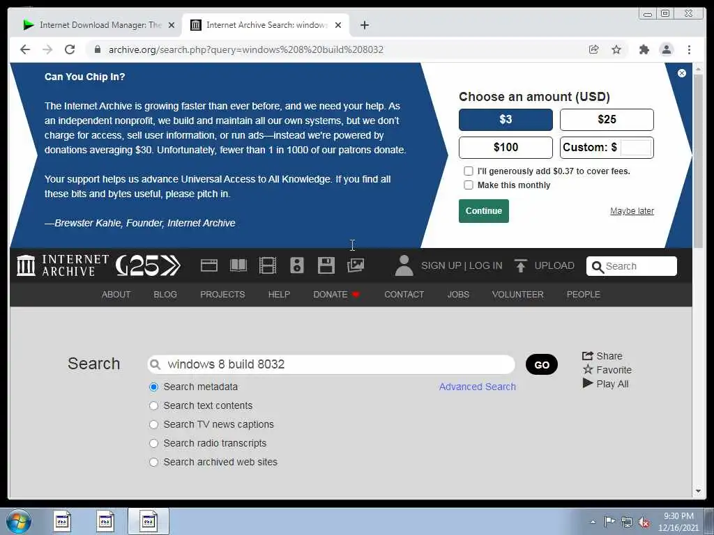Choose the $100 donation amount
The height and width of the screenshot is (535, 714).
506,148
